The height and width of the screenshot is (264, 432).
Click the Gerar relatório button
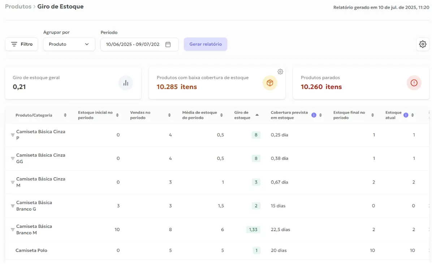point(206,44)
